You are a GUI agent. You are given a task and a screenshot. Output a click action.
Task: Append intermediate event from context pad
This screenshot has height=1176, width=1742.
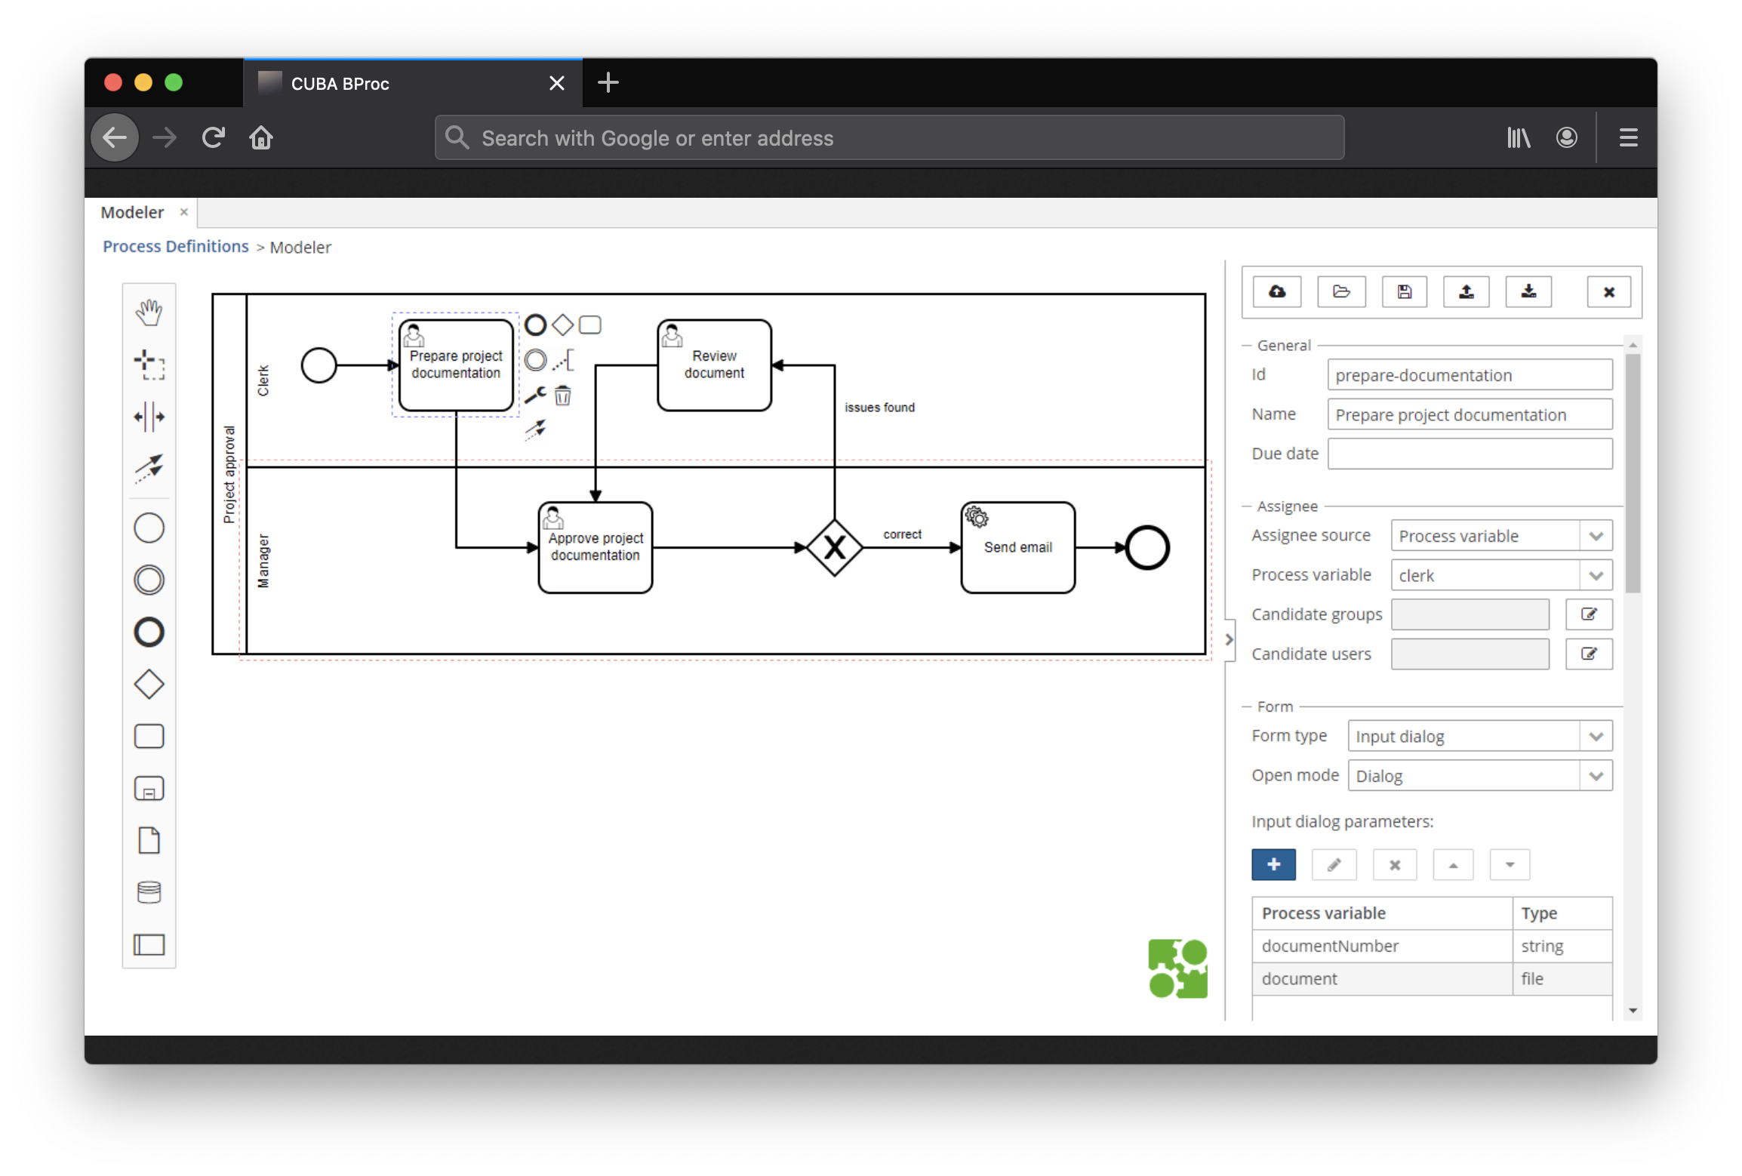pos(535,360)
